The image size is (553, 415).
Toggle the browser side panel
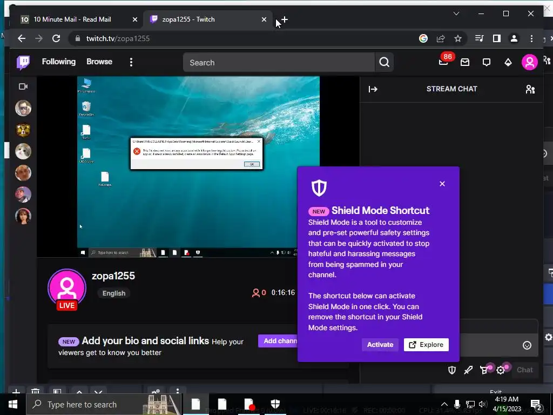(x=497, y=38)
